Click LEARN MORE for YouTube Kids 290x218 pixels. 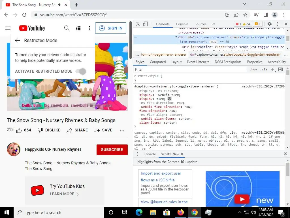[64, 194]
